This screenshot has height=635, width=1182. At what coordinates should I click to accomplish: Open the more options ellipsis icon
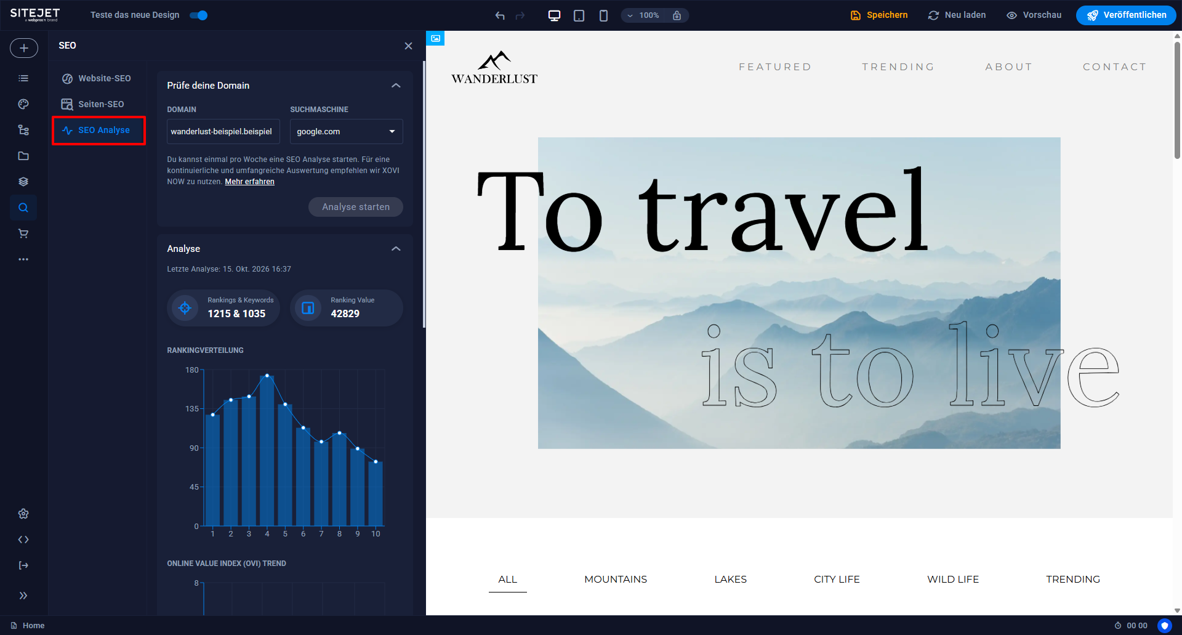(x=23, y=259)
